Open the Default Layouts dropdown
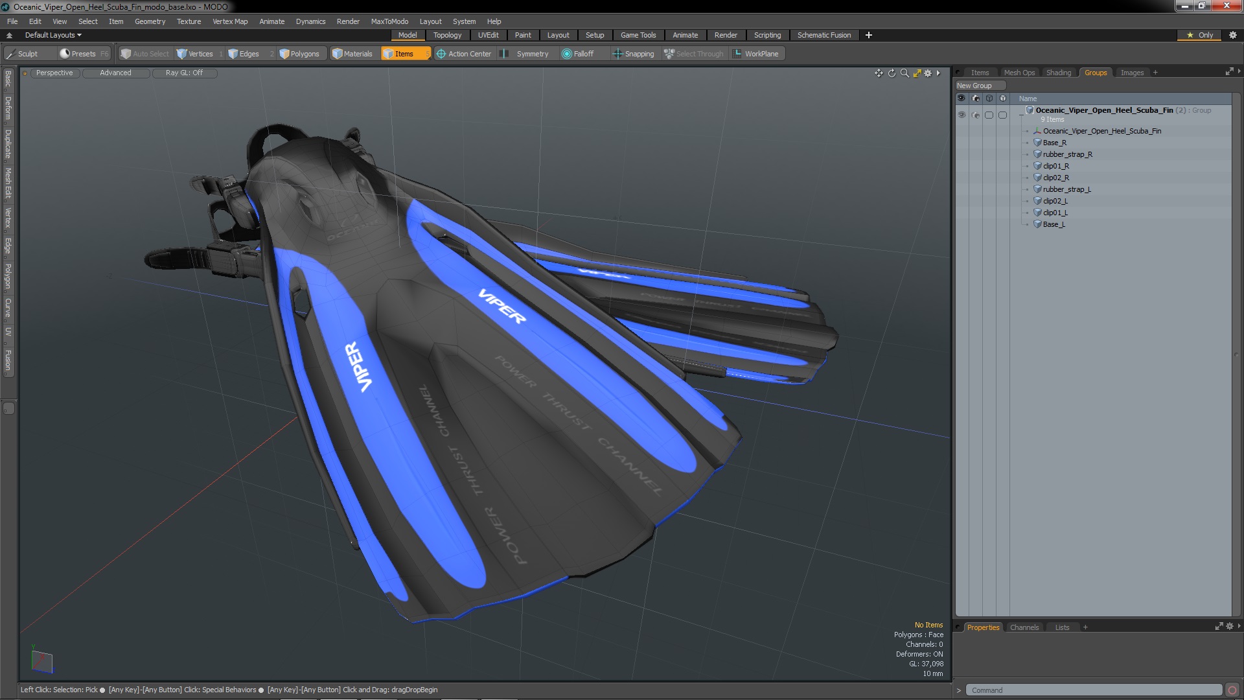This screenshot has width=1244, height=700. [x=53, y=35]
